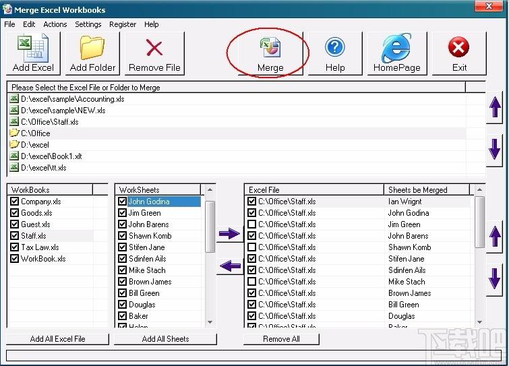Viewport: 509px width, 366px height.
Task: Enable the Shawn Komb merged sheet checkbox
Action: pos(251,247)
